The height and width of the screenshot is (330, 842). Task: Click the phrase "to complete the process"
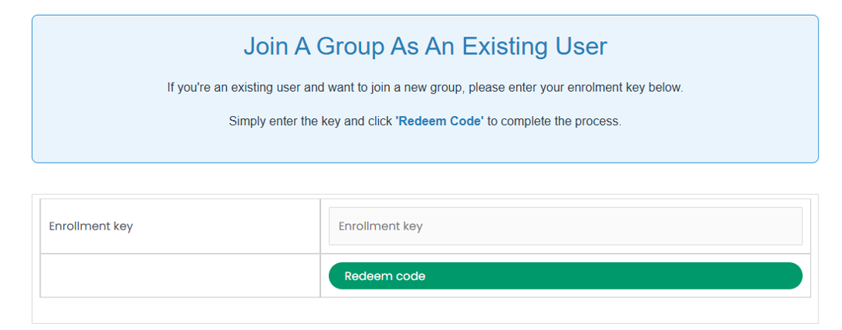click(x=554, y=121)
